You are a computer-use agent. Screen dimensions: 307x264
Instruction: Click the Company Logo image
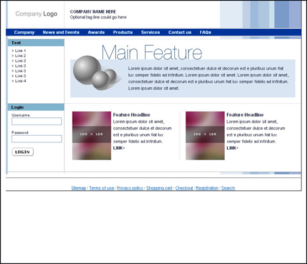36,14
